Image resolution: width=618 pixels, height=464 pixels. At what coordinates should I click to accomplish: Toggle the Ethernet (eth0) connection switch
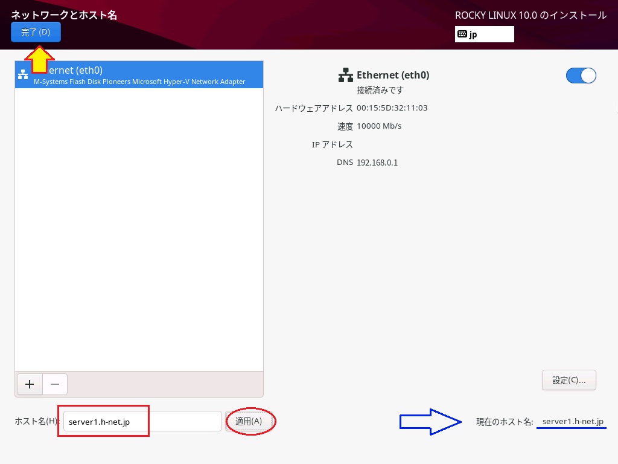[581, 76]
